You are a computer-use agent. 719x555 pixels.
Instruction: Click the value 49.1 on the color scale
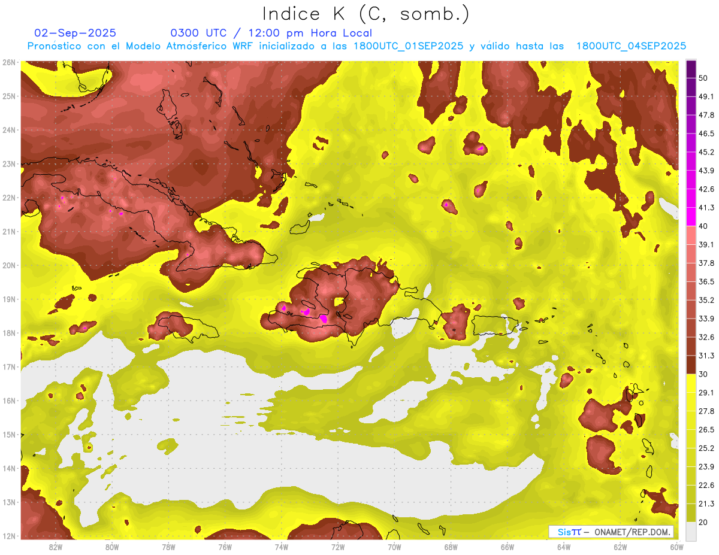706,96
